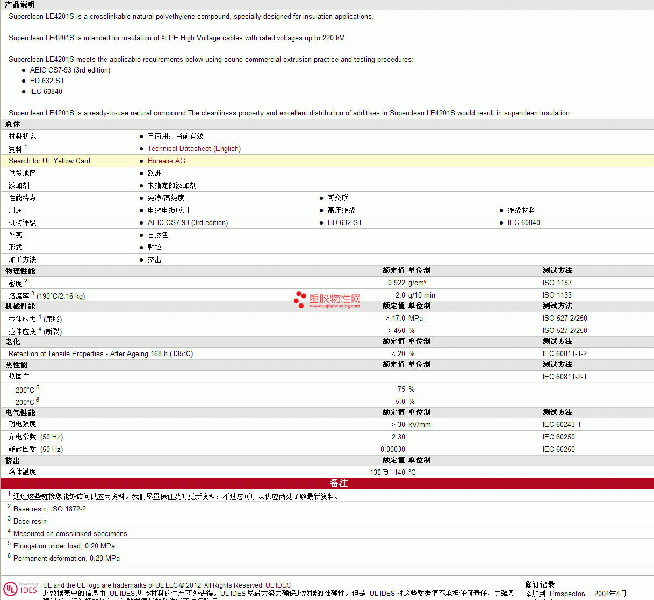The width and height of the screenshot is (654, 600).
Task: Click the Measured on crosslinked specimens footnote
Action: (x=70, y=534)
